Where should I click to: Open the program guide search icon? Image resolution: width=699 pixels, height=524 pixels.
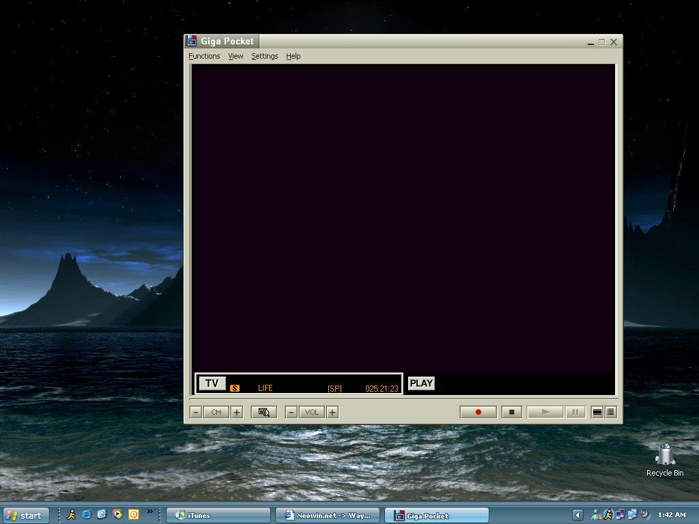pos(263,412)
